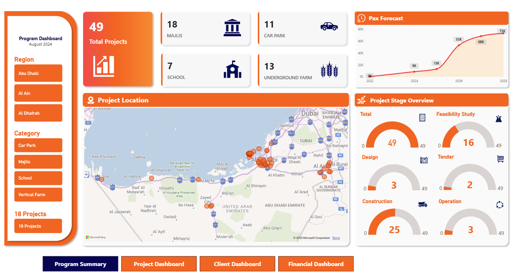Open the map Terms link

coord(336,238)
